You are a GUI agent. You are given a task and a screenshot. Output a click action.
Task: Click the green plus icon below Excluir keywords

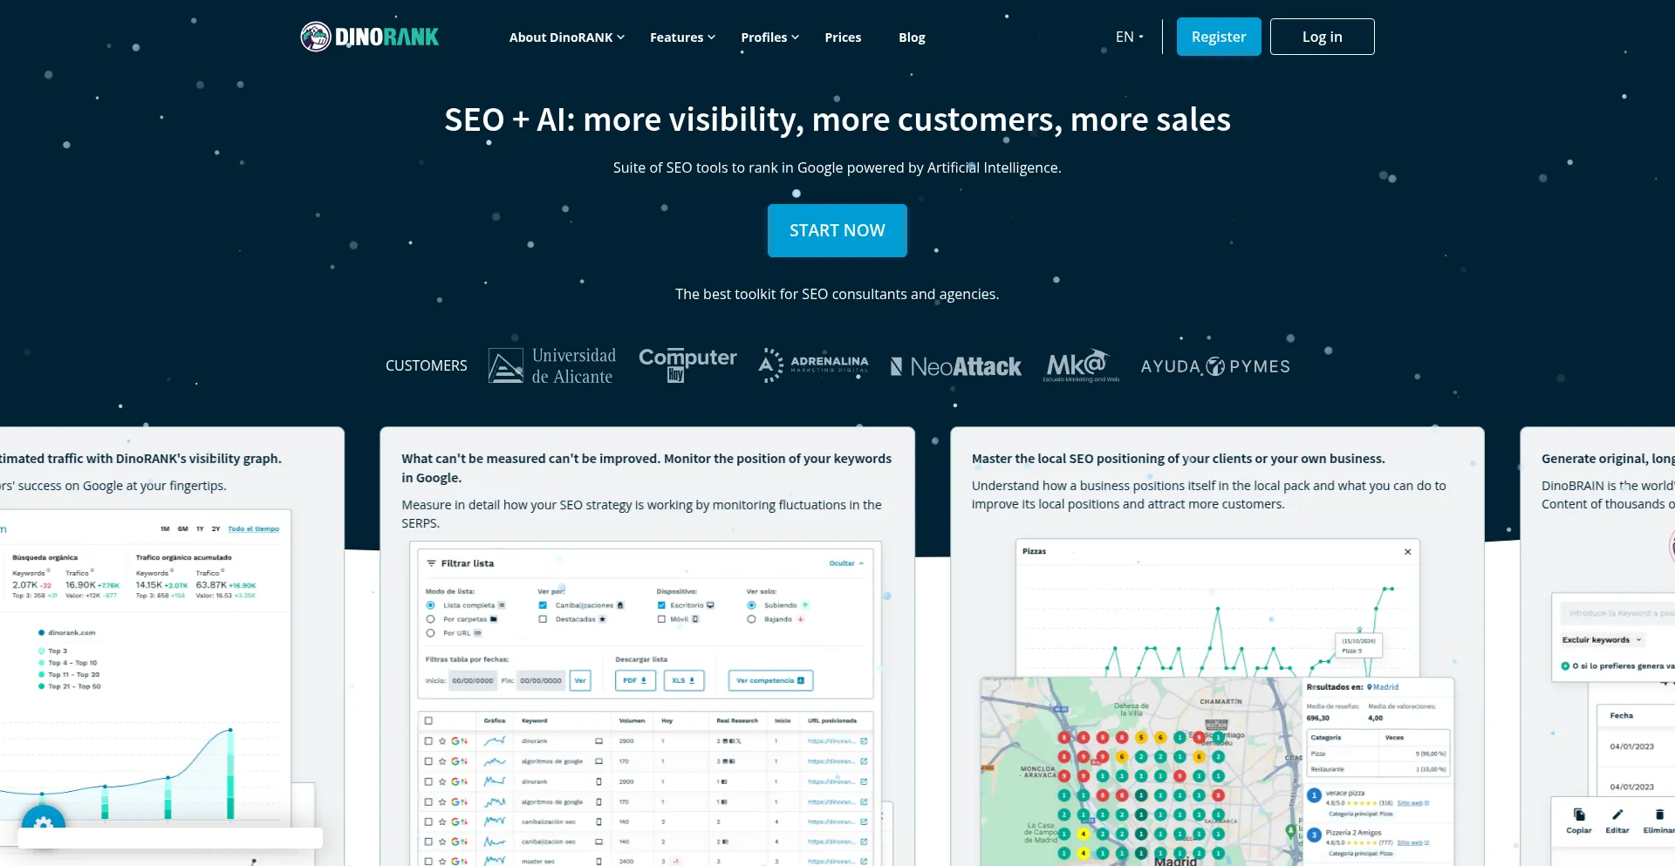[1565, 666]
